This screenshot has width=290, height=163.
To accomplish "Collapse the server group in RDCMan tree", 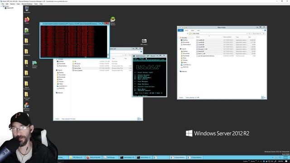I will pos(2,6).
